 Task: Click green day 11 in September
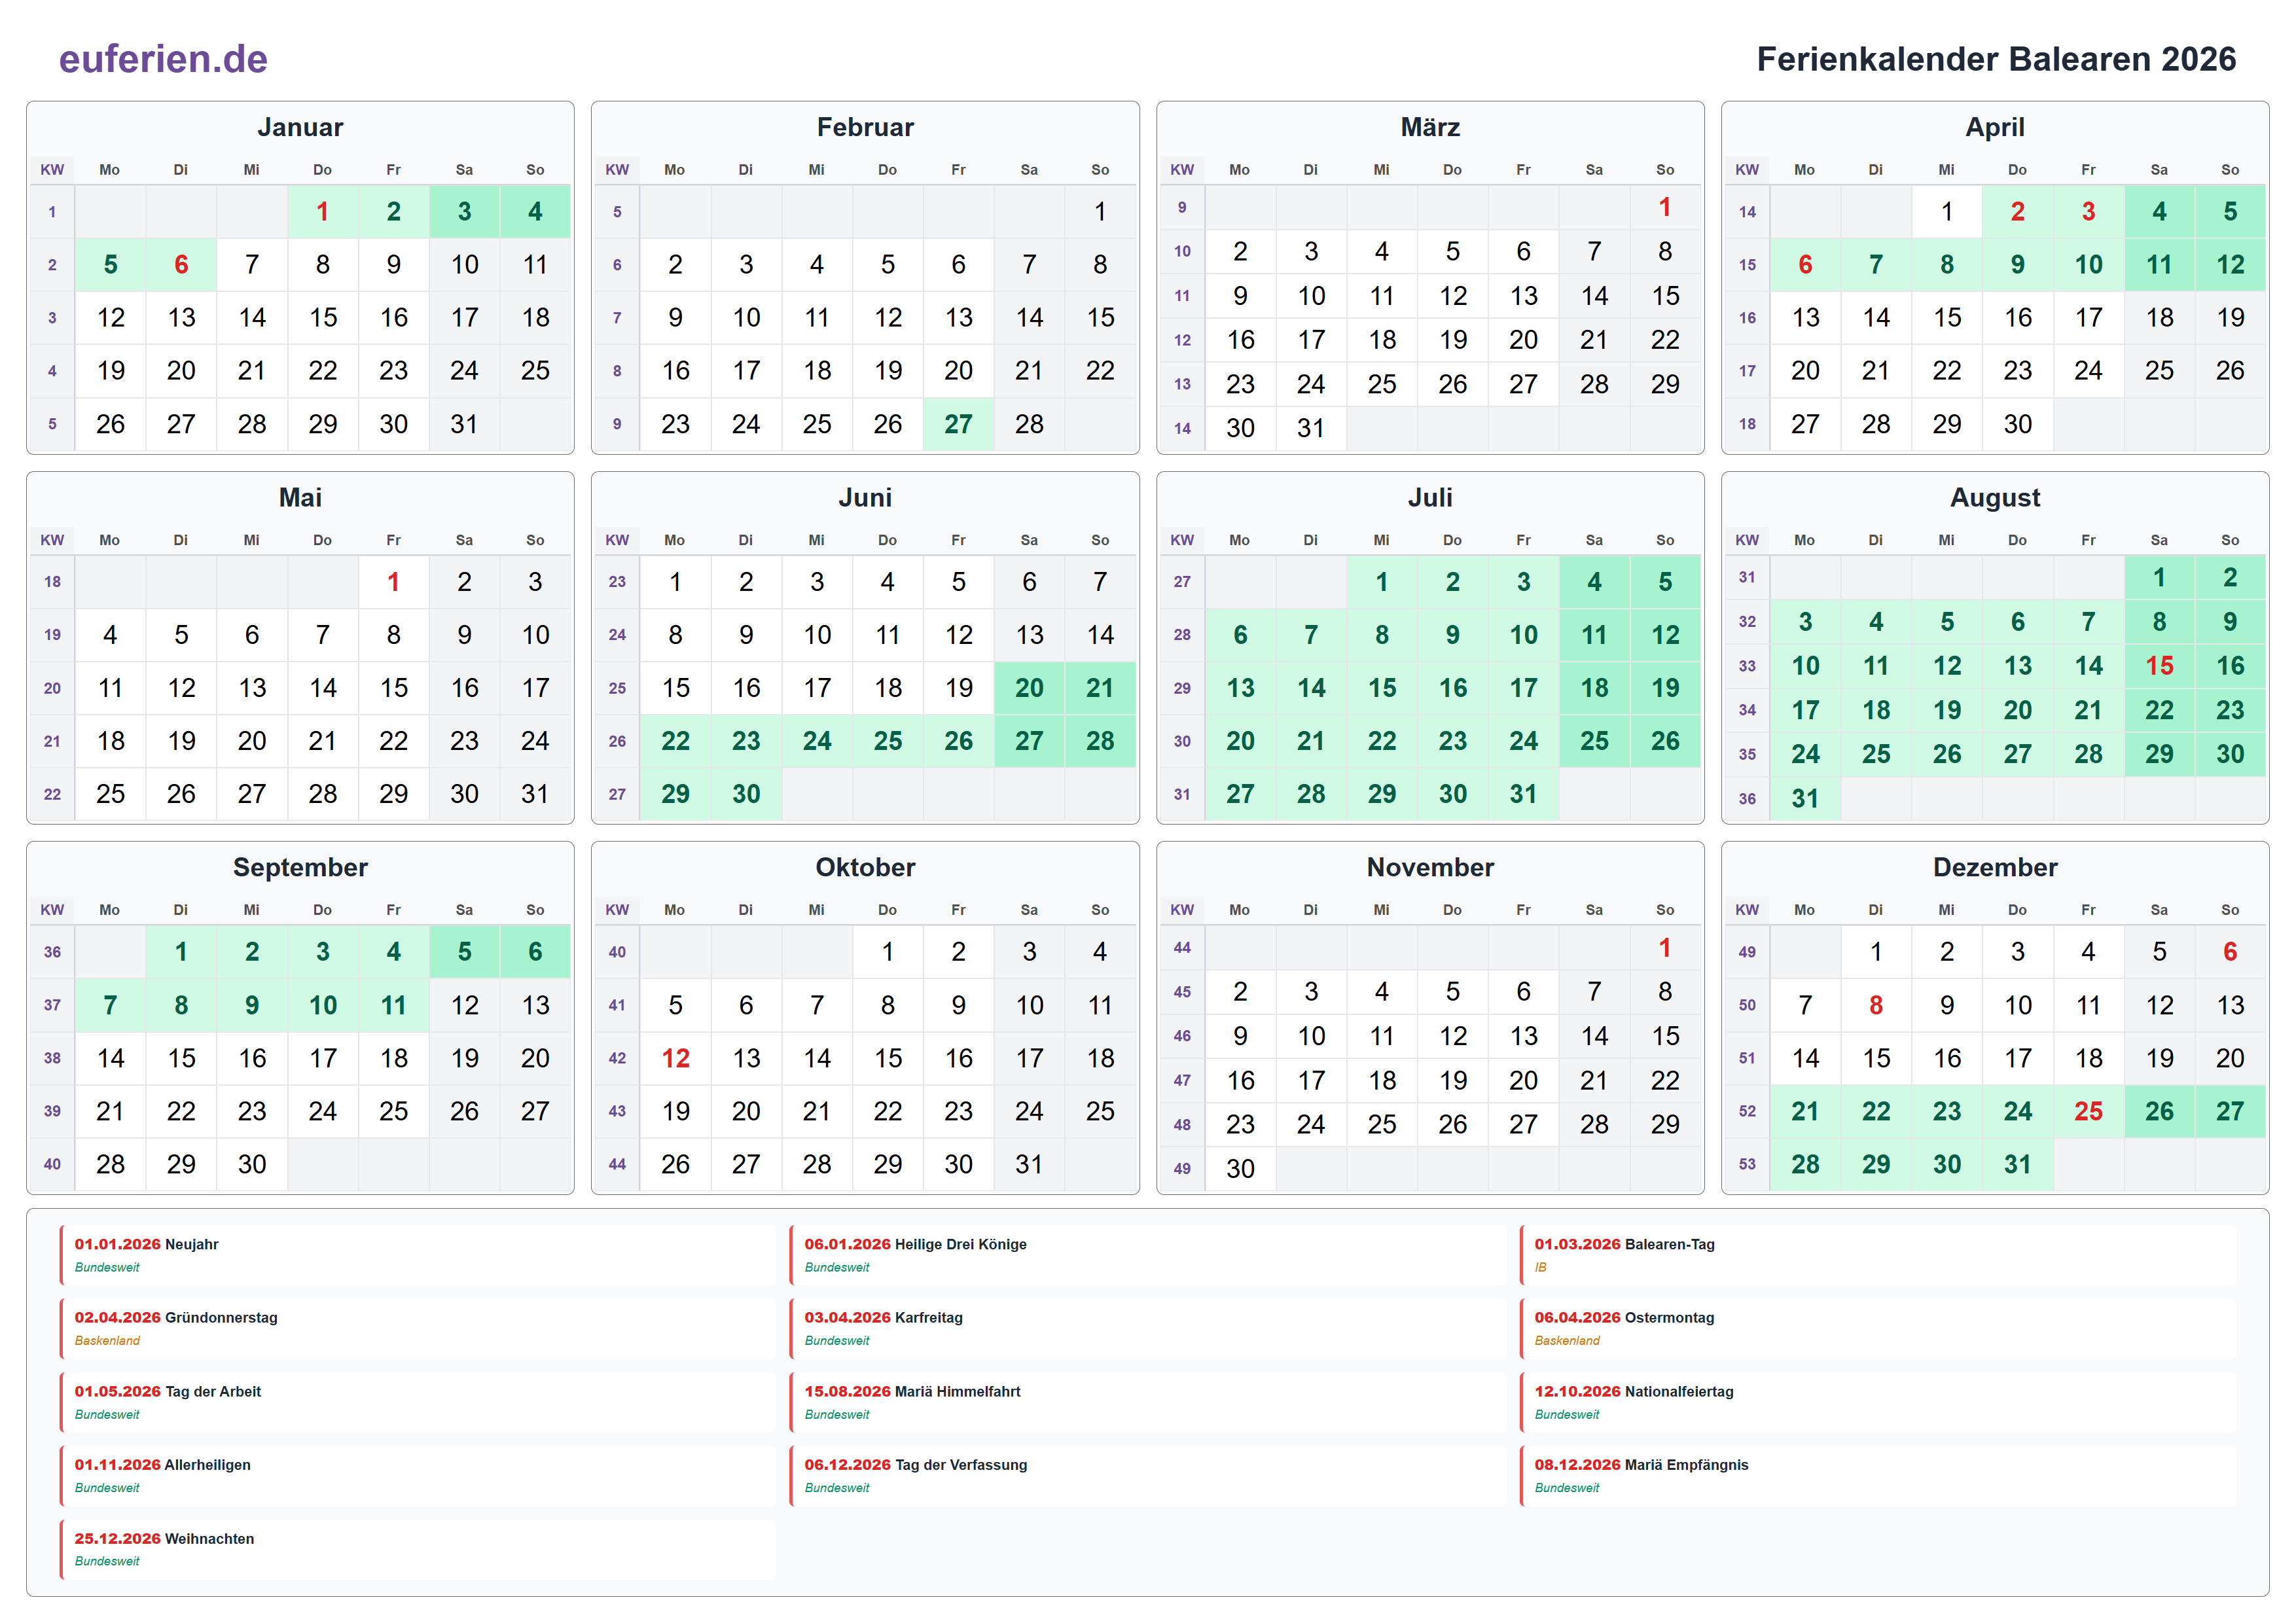click(x=393, y=1005)
